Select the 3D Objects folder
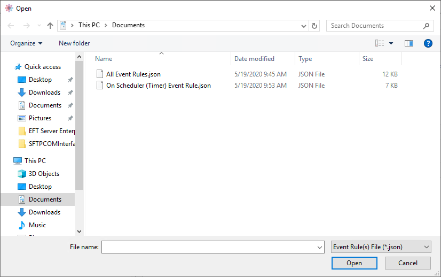This screenshot has width=441, height=277. point(44,174)
